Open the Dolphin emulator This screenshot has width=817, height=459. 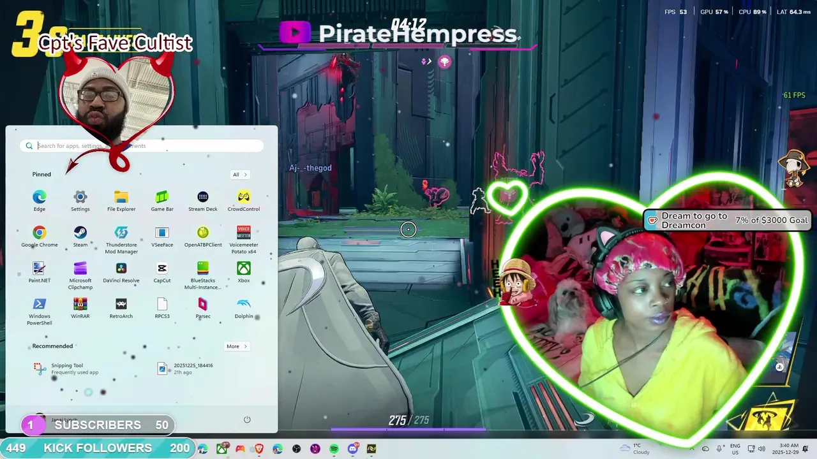[x=244, y=308]
